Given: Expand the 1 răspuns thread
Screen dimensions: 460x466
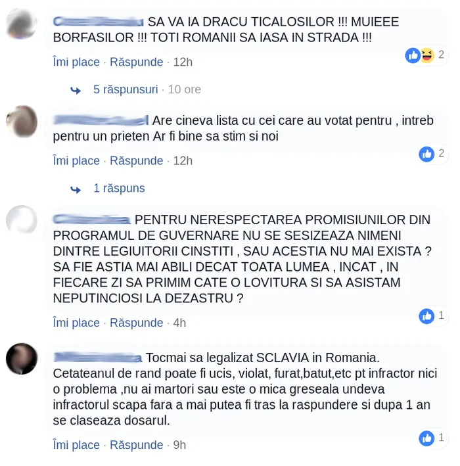Looking at the screenshot, I should coord(119,188).
